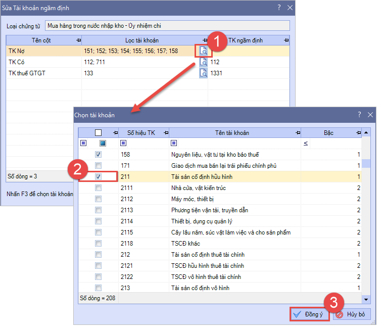Image resolution: width=382 pixels, height=330 pixels.
Task: Open account lookup in TK Có row
Action: [x=203, y=62]
